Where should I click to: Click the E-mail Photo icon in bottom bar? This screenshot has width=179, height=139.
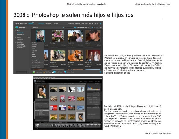(x=54, y=72)
